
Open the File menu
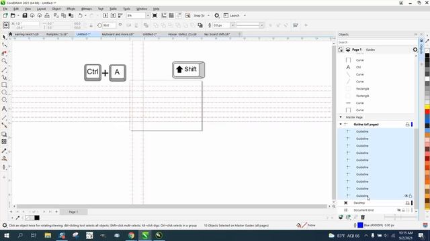pos(5,9)
